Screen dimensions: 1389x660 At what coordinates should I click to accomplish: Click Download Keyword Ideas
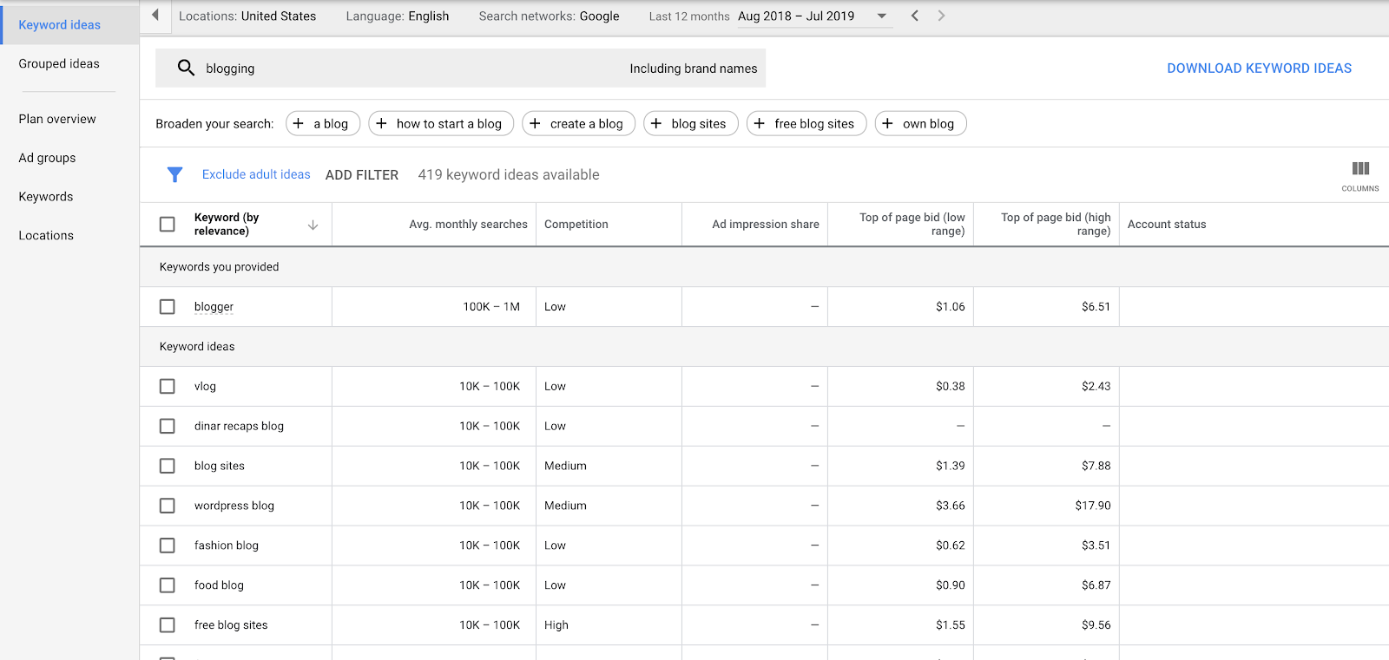tap(1259, 69)
